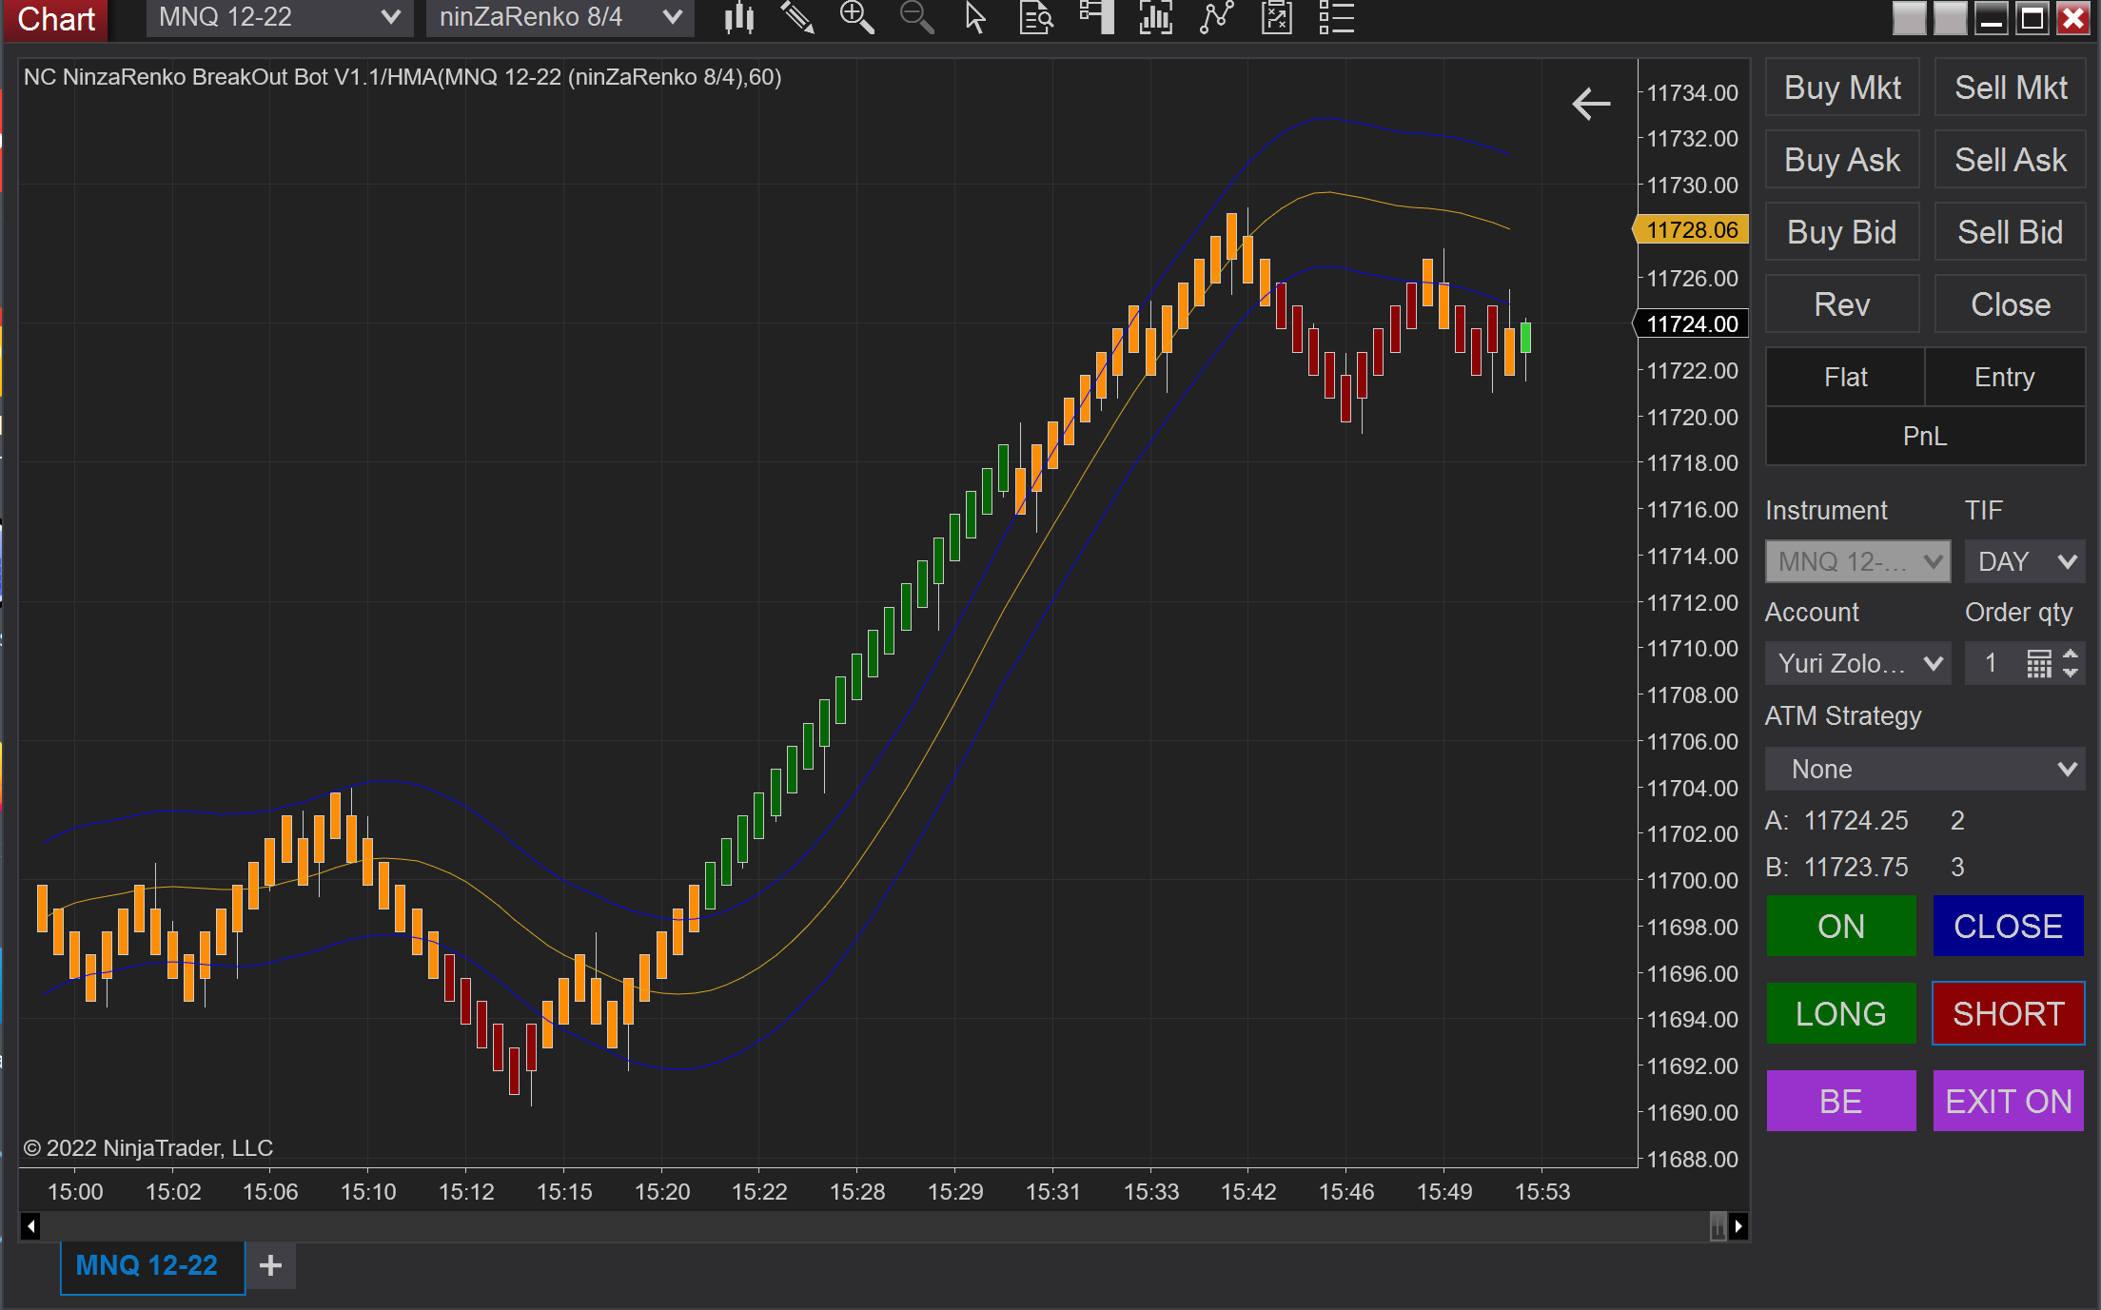Toggle the LONG entry mode

1840,1013
